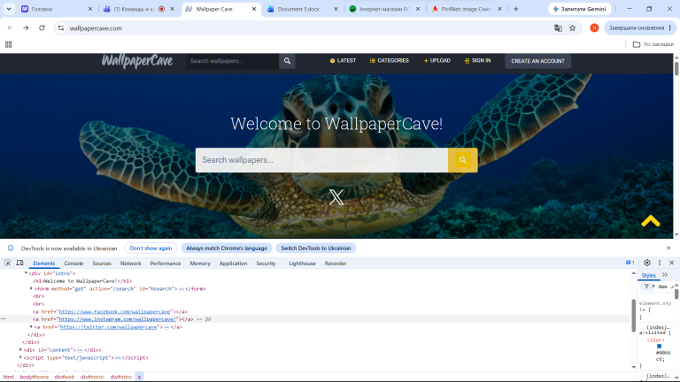Viewport: 680px width, 382px height.
Task: Open the Performance tab
Action: [166, 263]
